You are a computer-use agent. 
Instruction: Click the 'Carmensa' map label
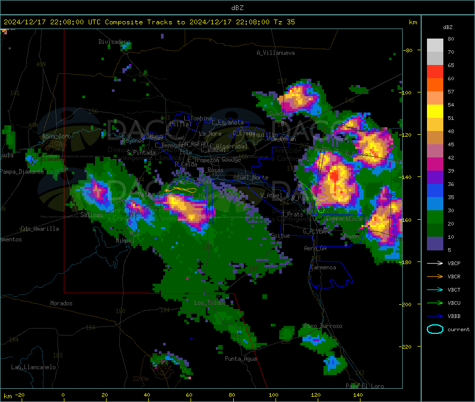point(323,267)
